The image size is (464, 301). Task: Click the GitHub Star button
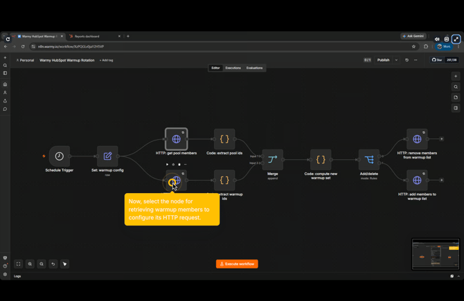click(x=437, y=60)
